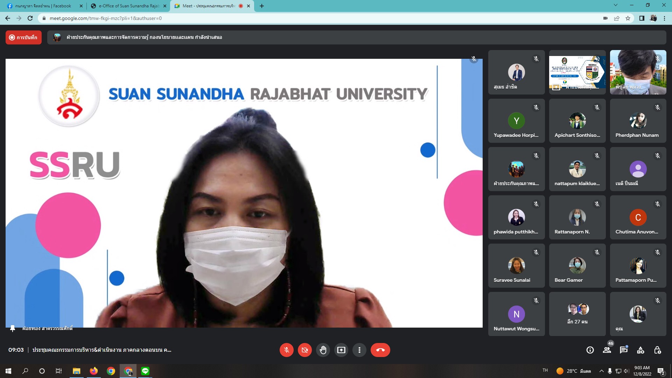Show the participants list (45 people)

(x=607, y=350)
